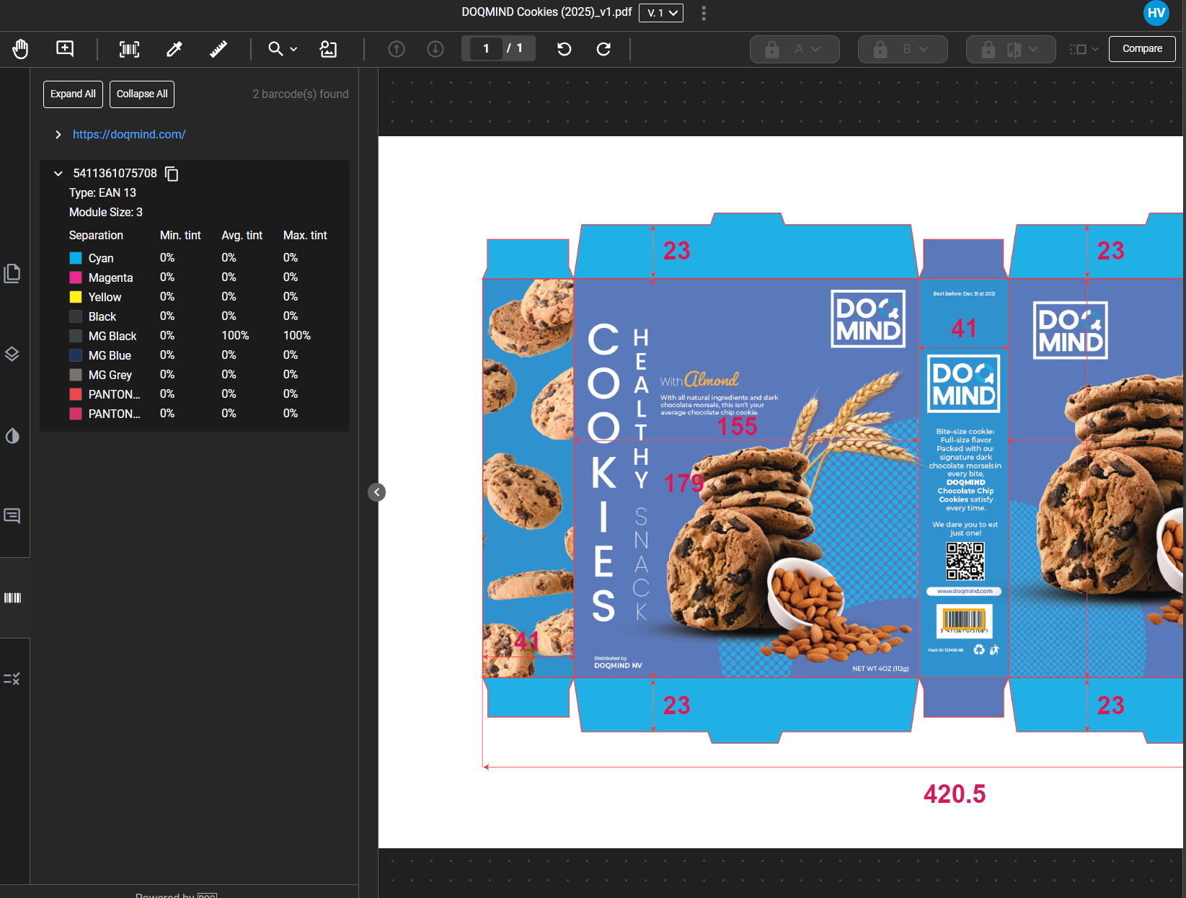Open the layers panel in sidebar

[12, 354]
